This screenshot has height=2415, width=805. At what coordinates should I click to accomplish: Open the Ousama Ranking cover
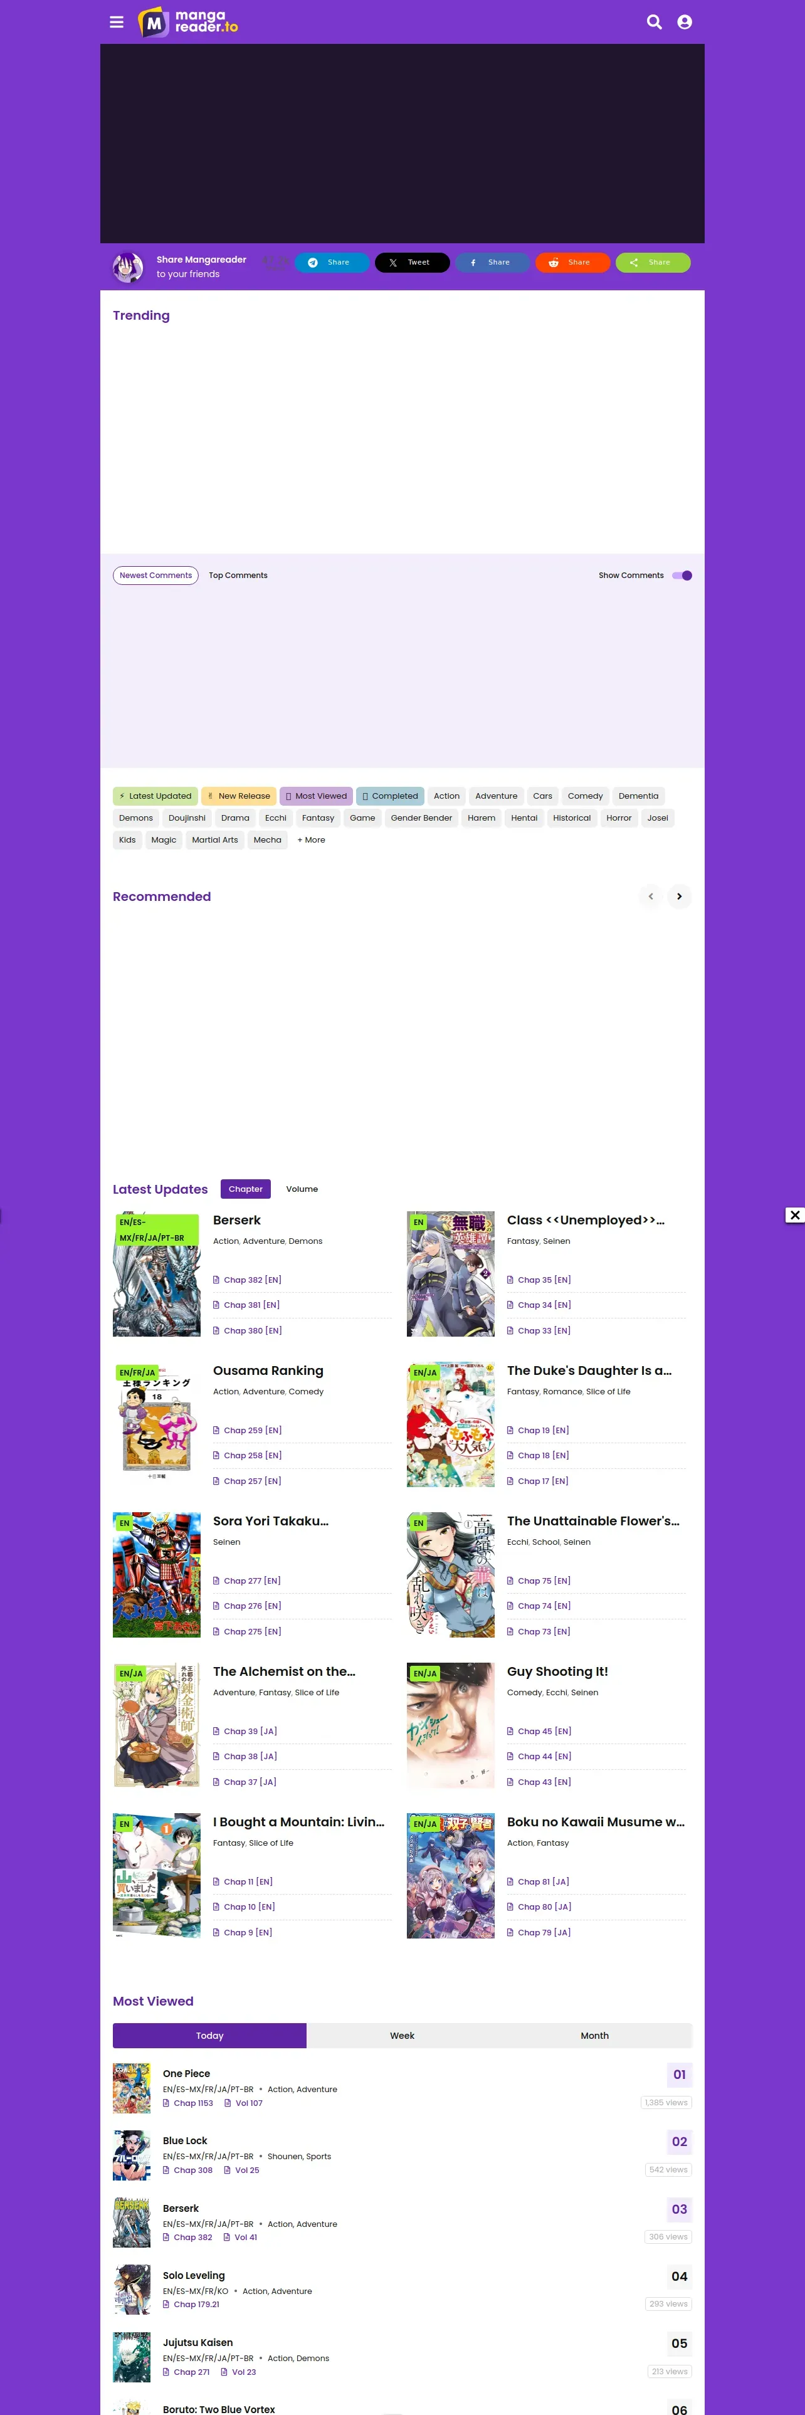point(157,1425)
